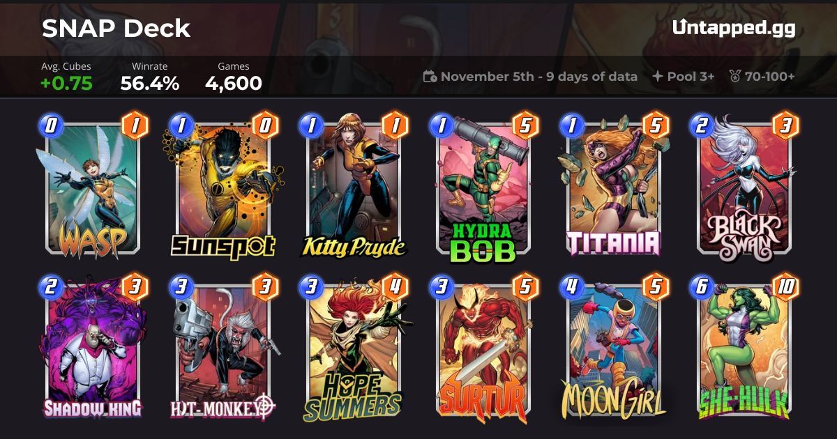
Task: Select the Surtur card
Action: point(483,348)
